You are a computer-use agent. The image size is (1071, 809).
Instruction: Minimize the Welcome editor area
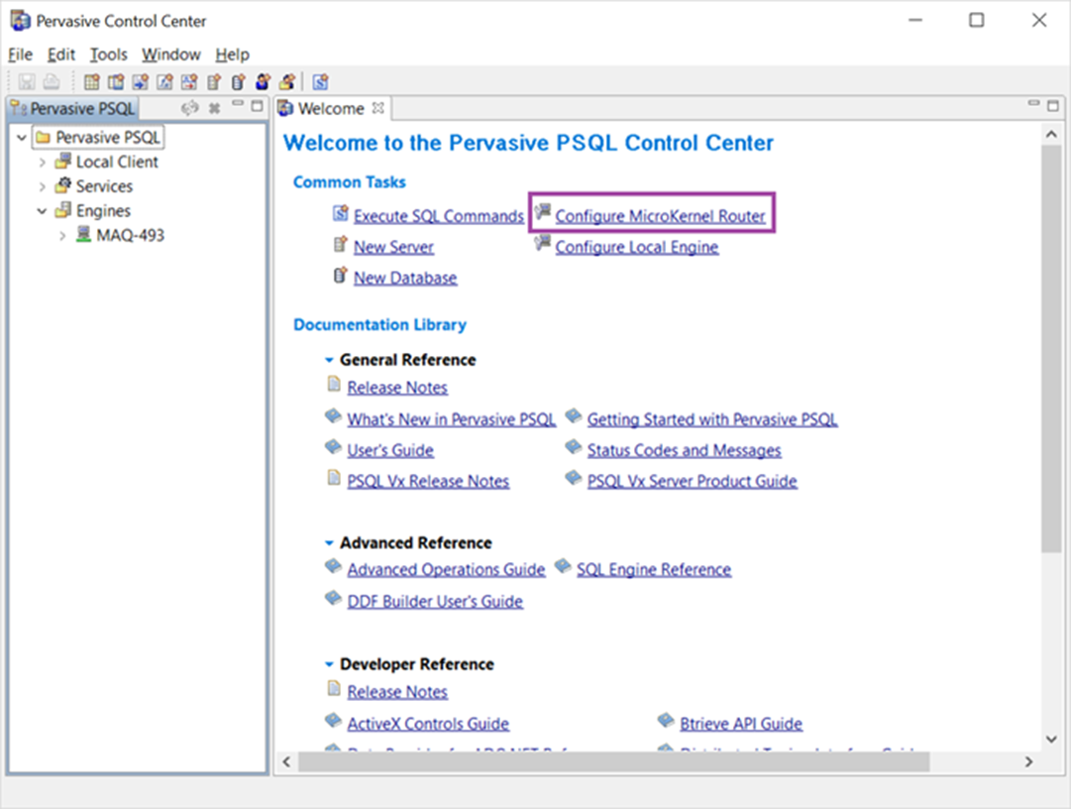point(1034,103)
